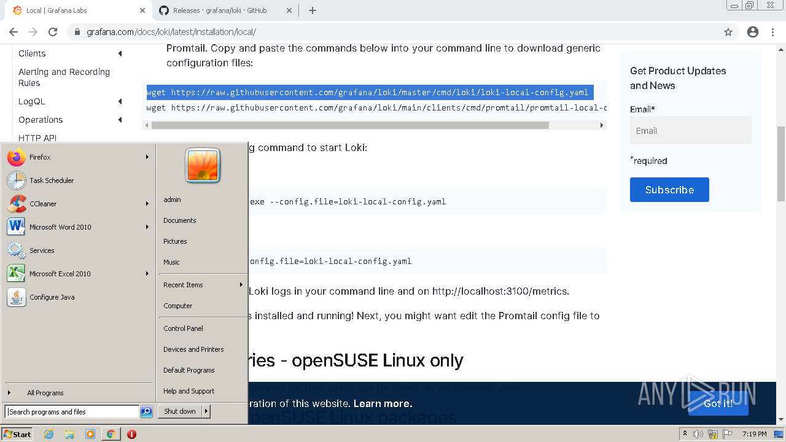Expand Recent Items submenu
786x442 pixels.
pyautogui.click(x=241, y=285)
